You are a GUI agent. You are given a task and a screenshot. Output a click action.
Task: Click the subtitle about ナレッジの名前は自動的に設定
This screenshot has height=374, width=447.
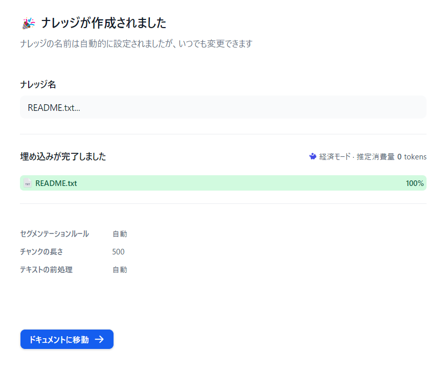[x=136, y=44]
